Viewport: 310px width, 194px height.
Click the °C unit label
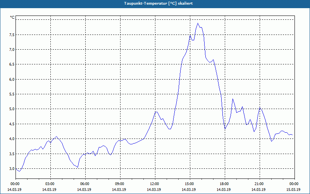coord(12,17)
